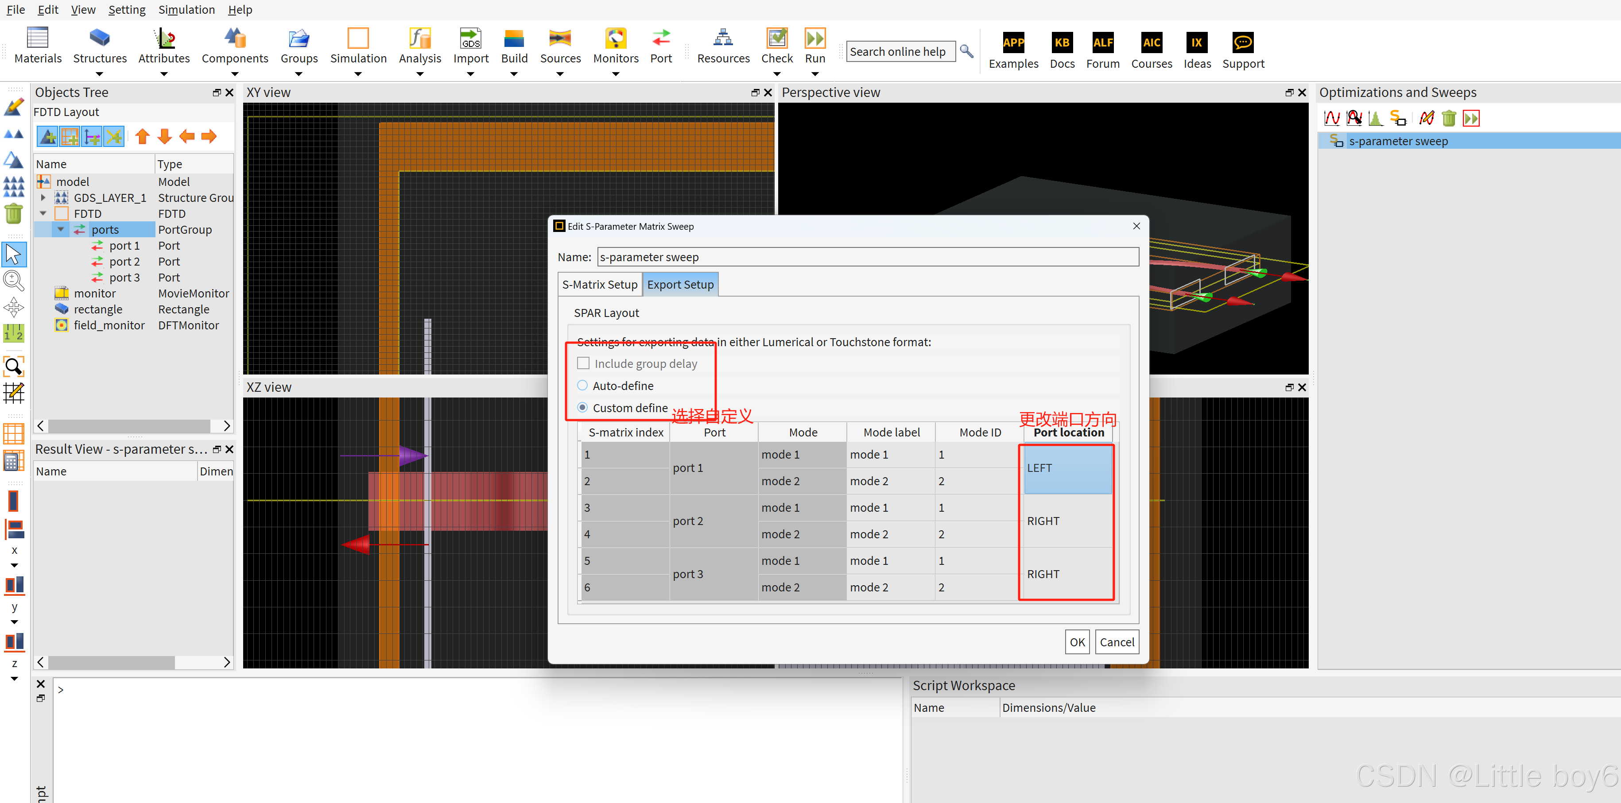Collapse the ports group node
The height and width of the screenshot is (803, 1621).
click(x=60, y=229)
